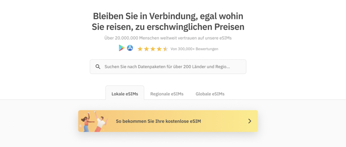
Task: Click the magnifying glass search icon
Action: coord(98,67)
